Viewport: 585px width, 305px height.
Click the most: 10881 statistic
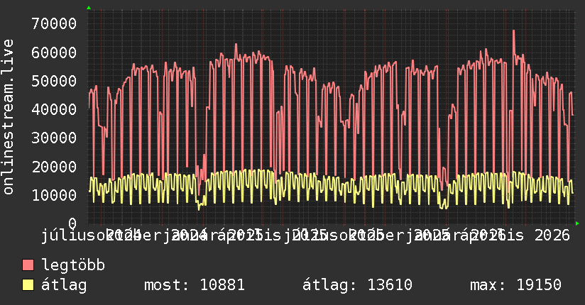coord(195,285)
